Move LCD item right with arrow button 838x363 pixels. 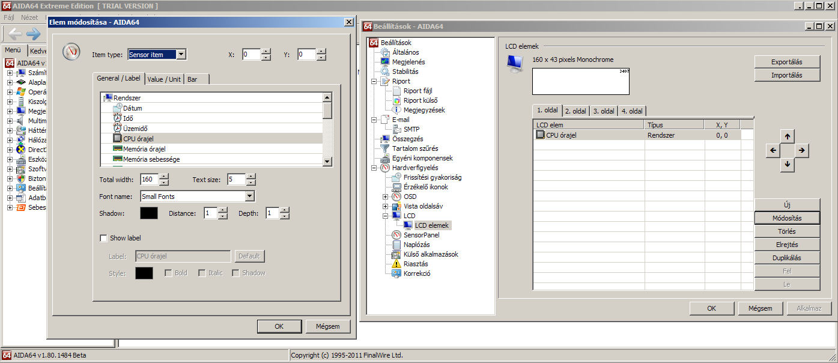point(803,151)
